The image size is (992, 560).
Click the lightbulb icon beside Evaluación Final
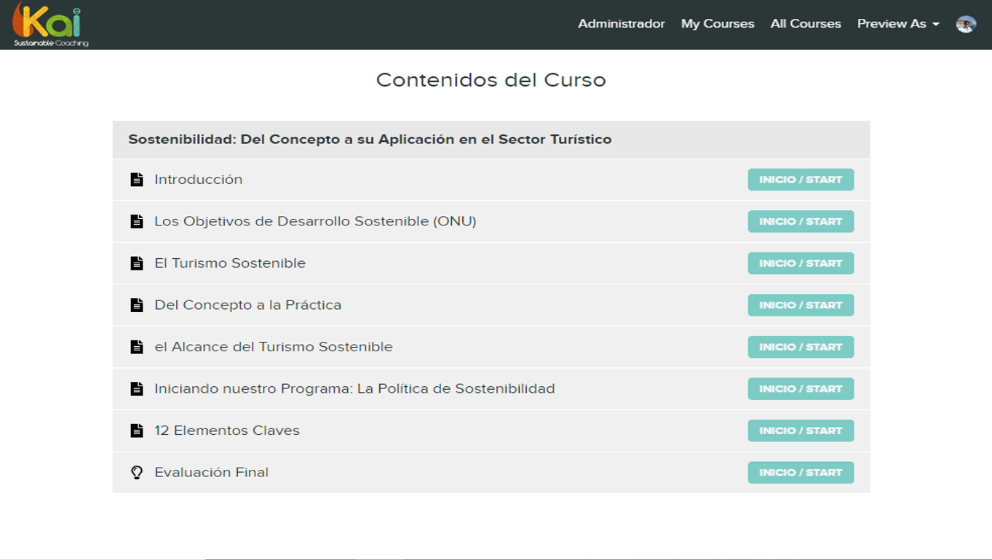coord(137,473)
